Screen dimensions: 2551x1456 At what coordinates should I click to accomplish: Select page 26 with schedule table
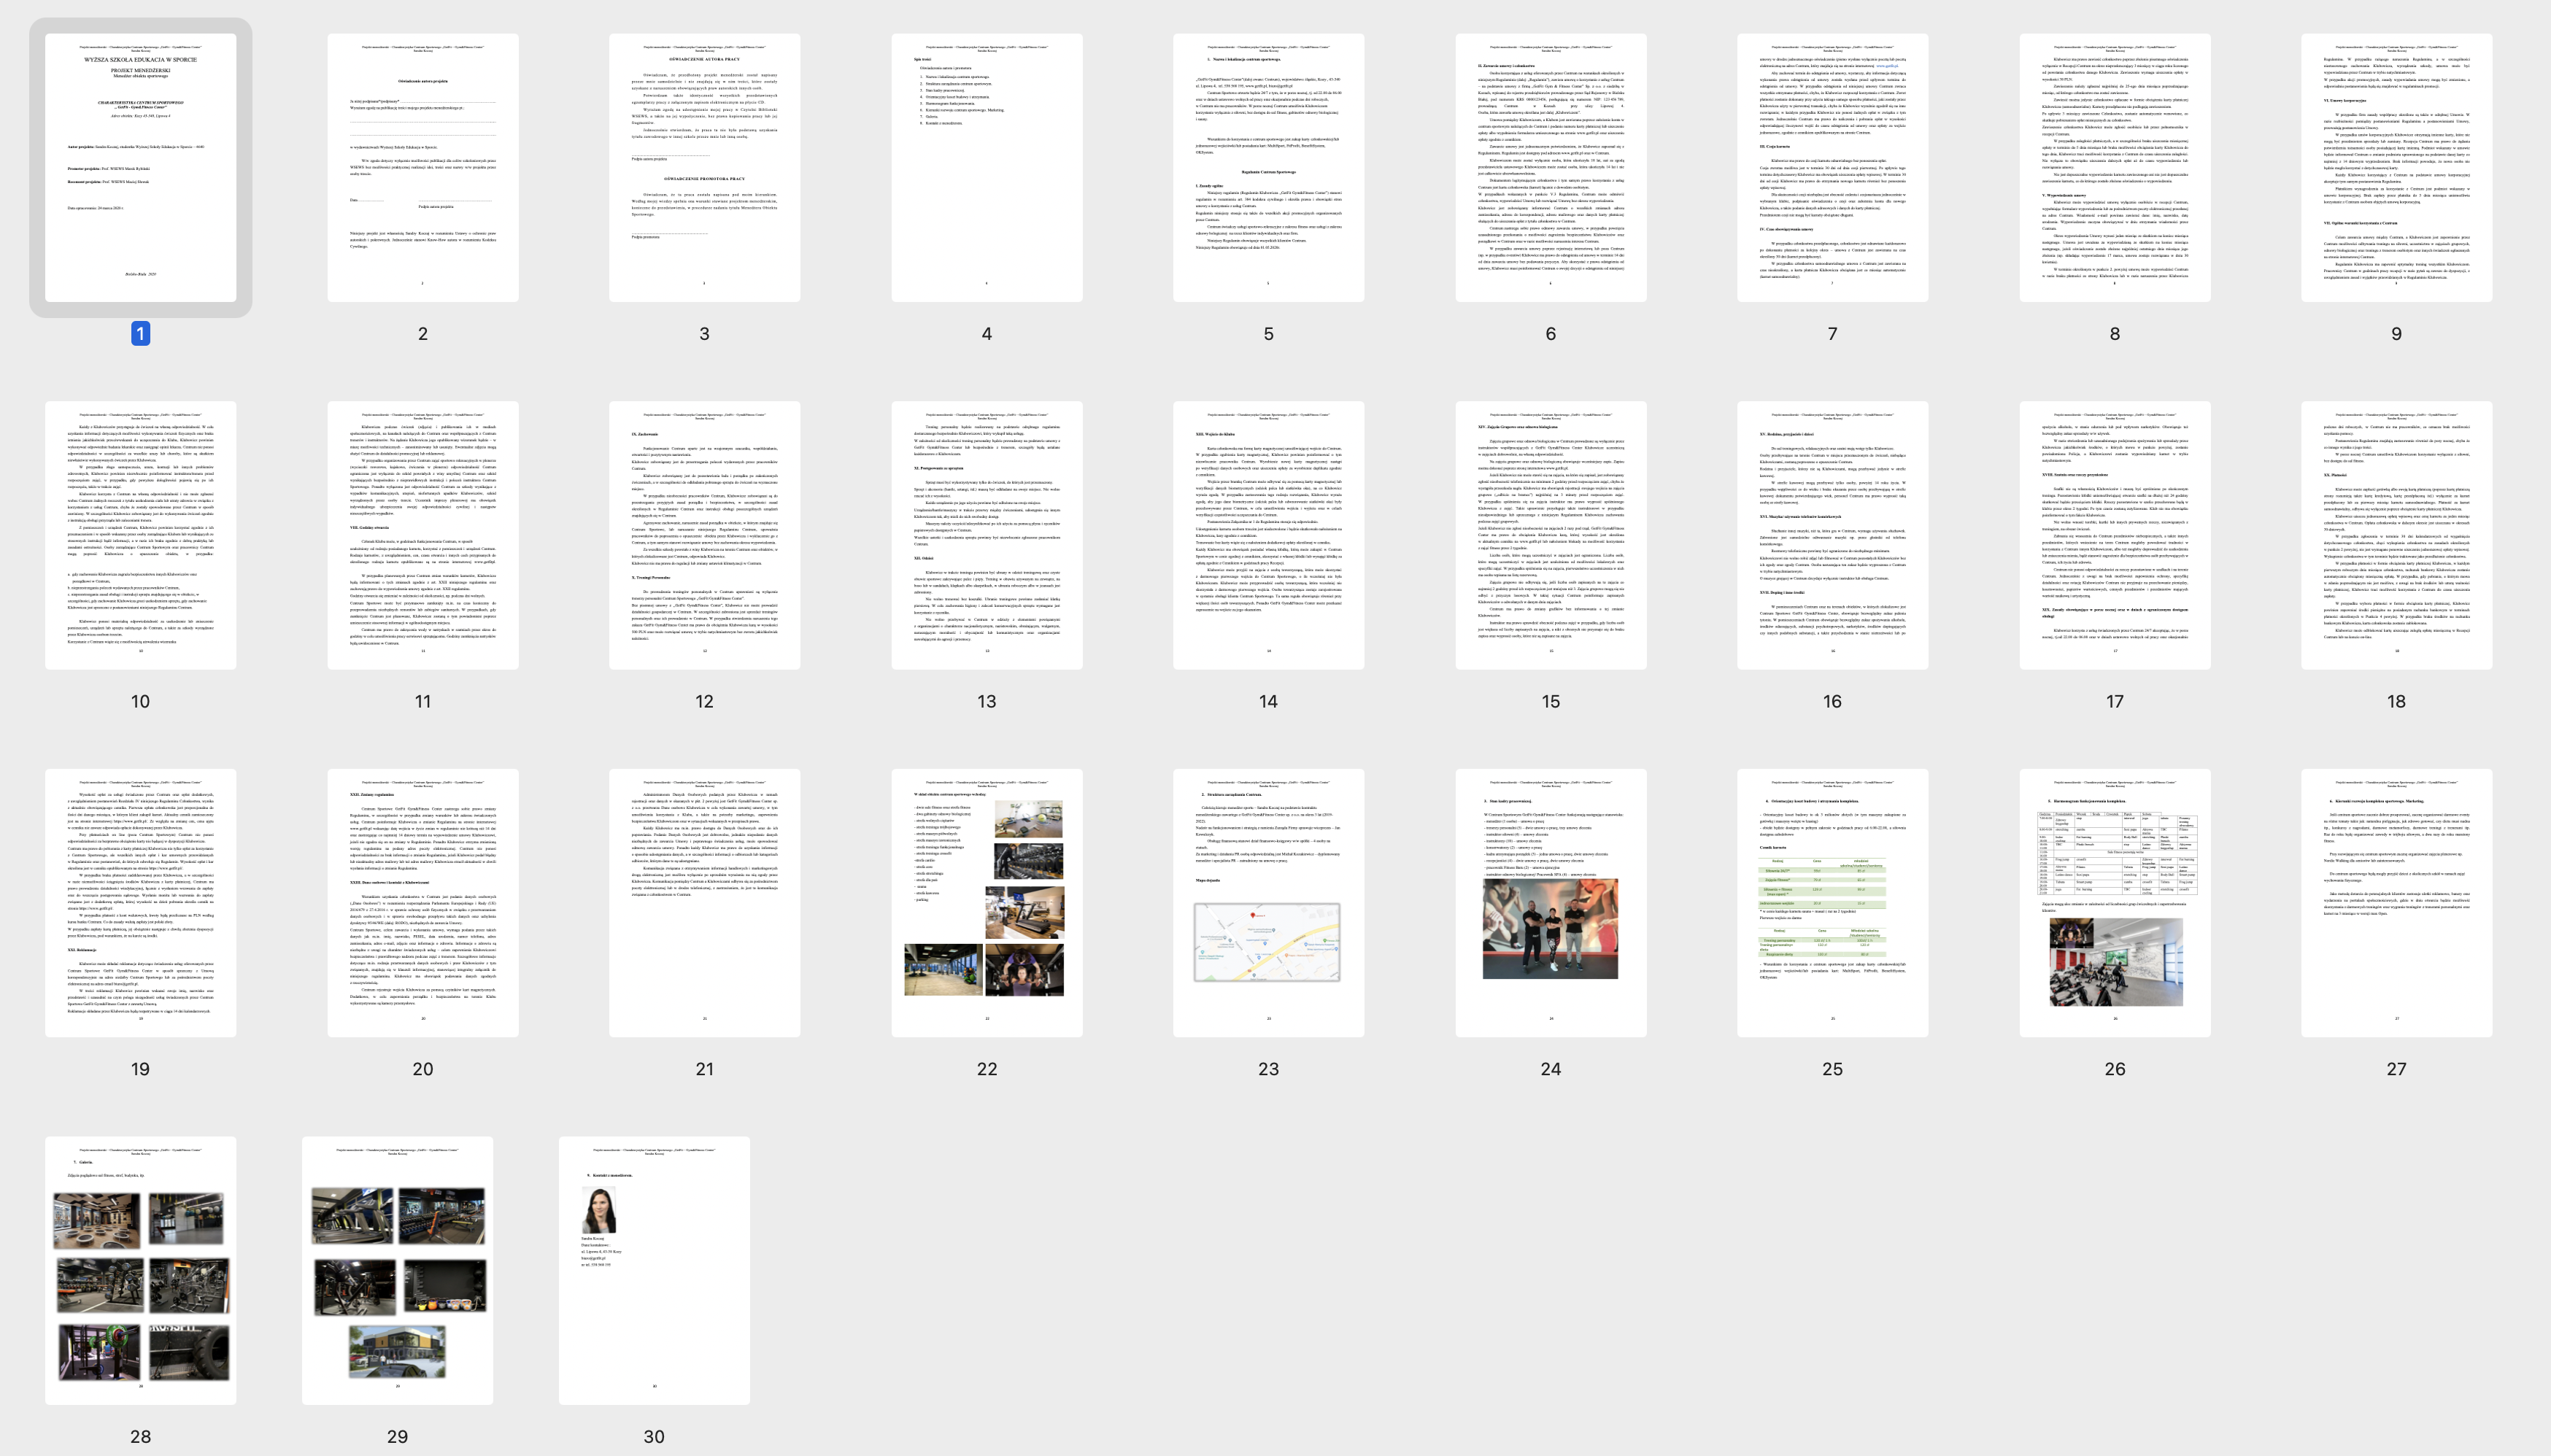coord(2114,902)
